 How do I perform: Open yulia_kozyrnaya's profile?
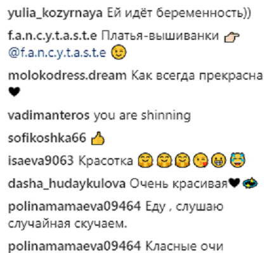[55, 14]
